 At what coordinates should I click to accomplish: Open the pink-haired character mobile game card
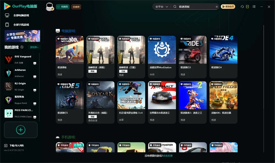point(224,147)
